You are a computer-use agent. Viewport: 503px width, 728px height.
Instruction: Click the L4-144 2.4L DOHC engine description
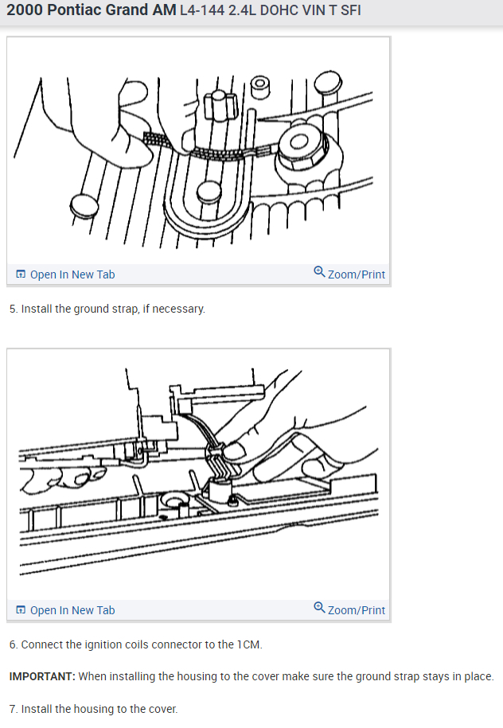click(271, 10)
